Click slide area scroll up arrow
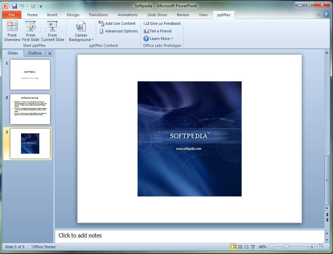333x254 pixels. [x=327, y=53]
